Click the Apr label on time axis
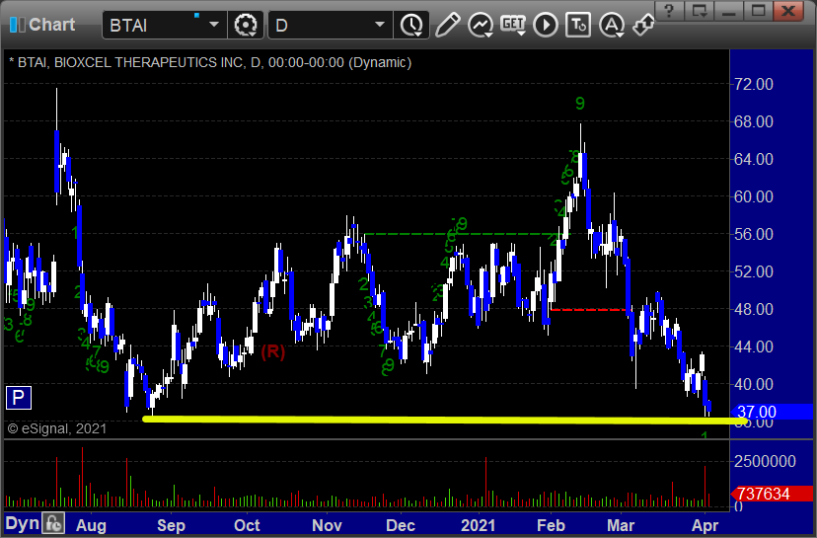This screenshot has height=538, width=817. [705, 525]
